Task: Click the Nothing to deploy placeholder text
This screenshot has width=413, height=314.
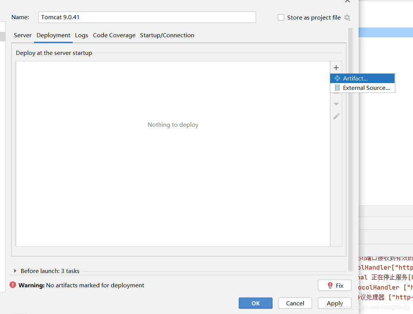Action: [x=173, y=124]
